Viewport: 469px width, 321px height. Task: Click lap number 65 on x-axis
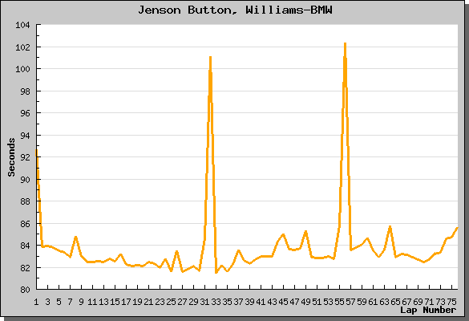pos(395,302)
